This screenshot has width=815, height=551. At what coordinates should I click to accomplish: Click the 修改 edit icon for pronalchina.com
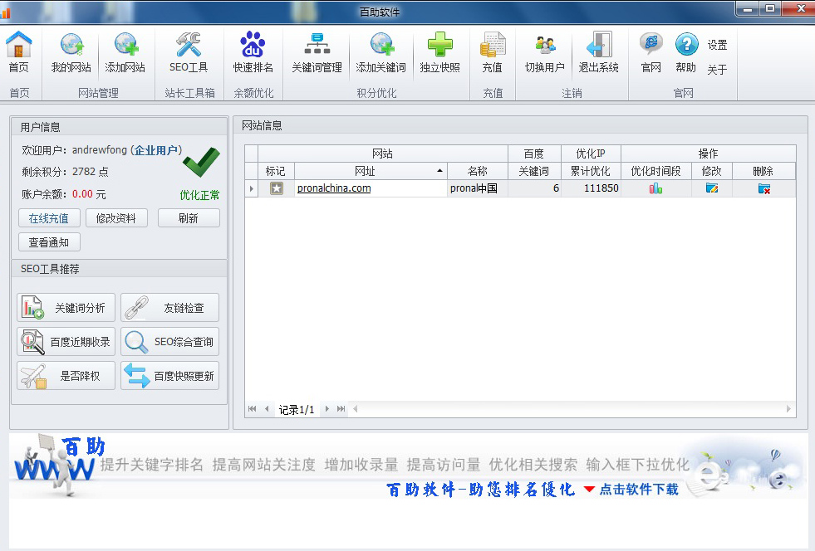pos(711,188)
